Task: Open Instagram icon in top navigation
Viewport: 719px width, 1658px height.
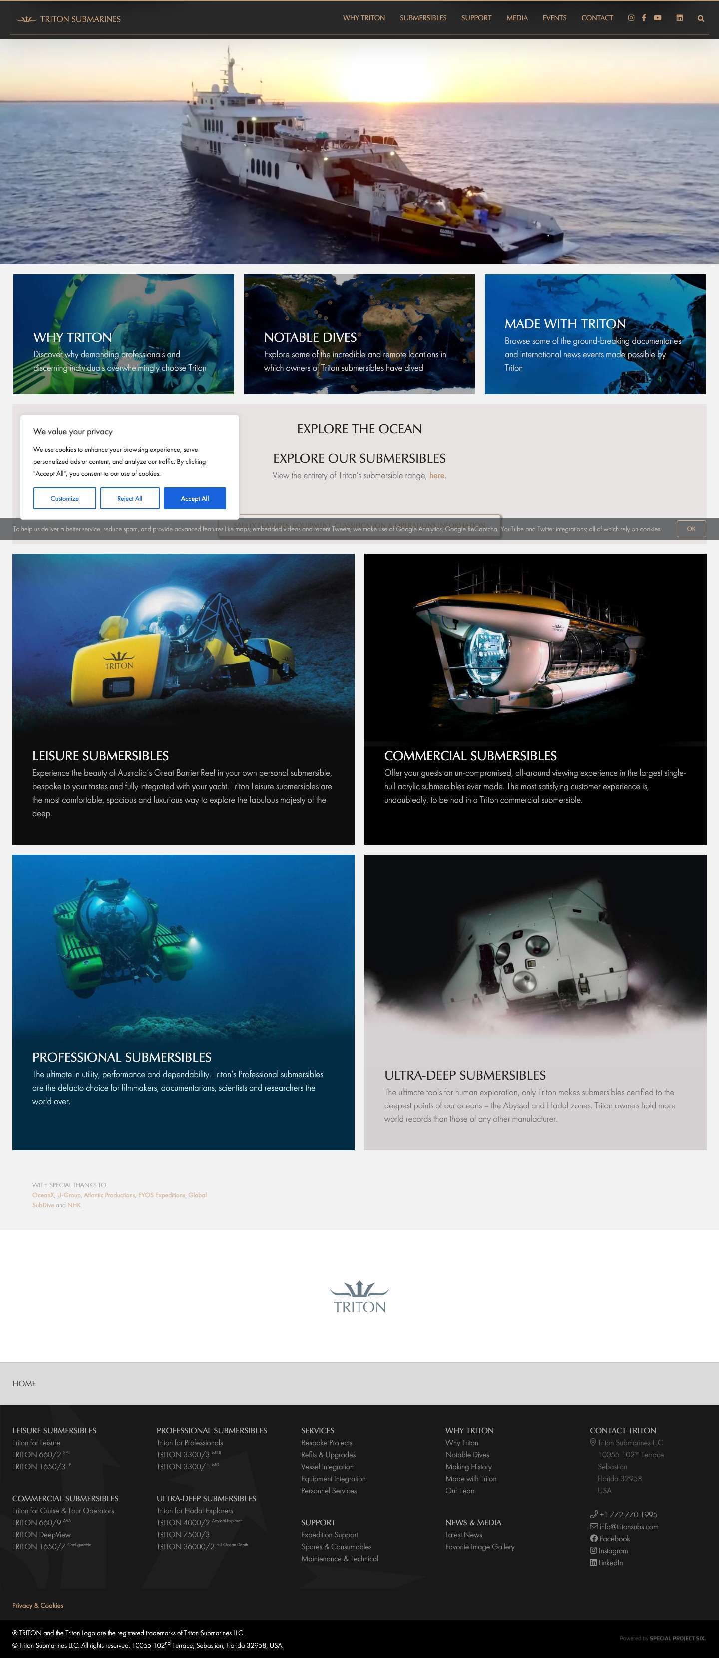Action: click(x=631, y=18)
